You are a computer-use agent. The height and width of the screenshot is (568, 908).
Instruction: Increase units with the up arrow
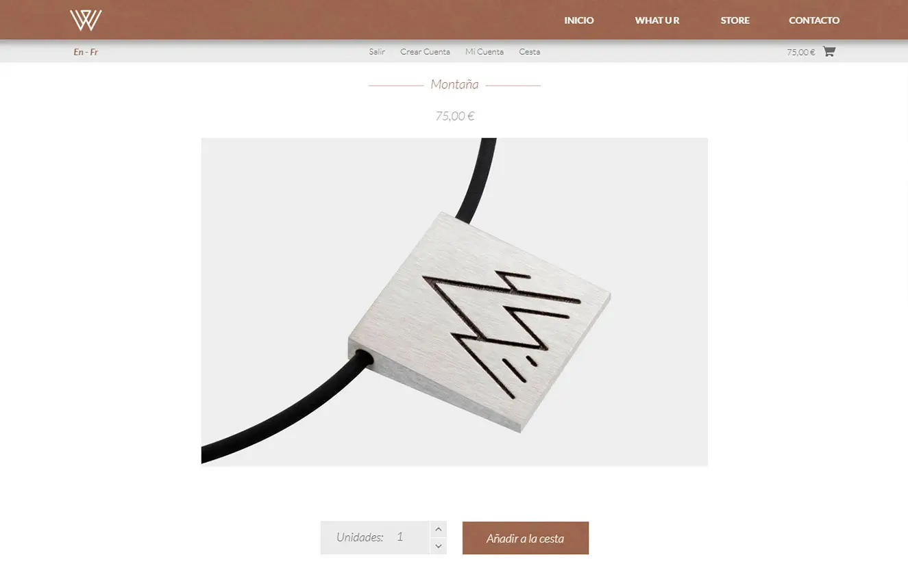point(439,530)
